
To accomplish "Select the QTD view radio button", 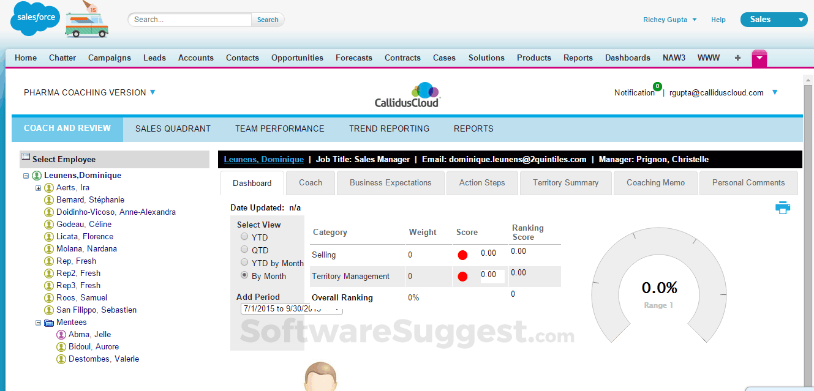I will coord(244,250).
